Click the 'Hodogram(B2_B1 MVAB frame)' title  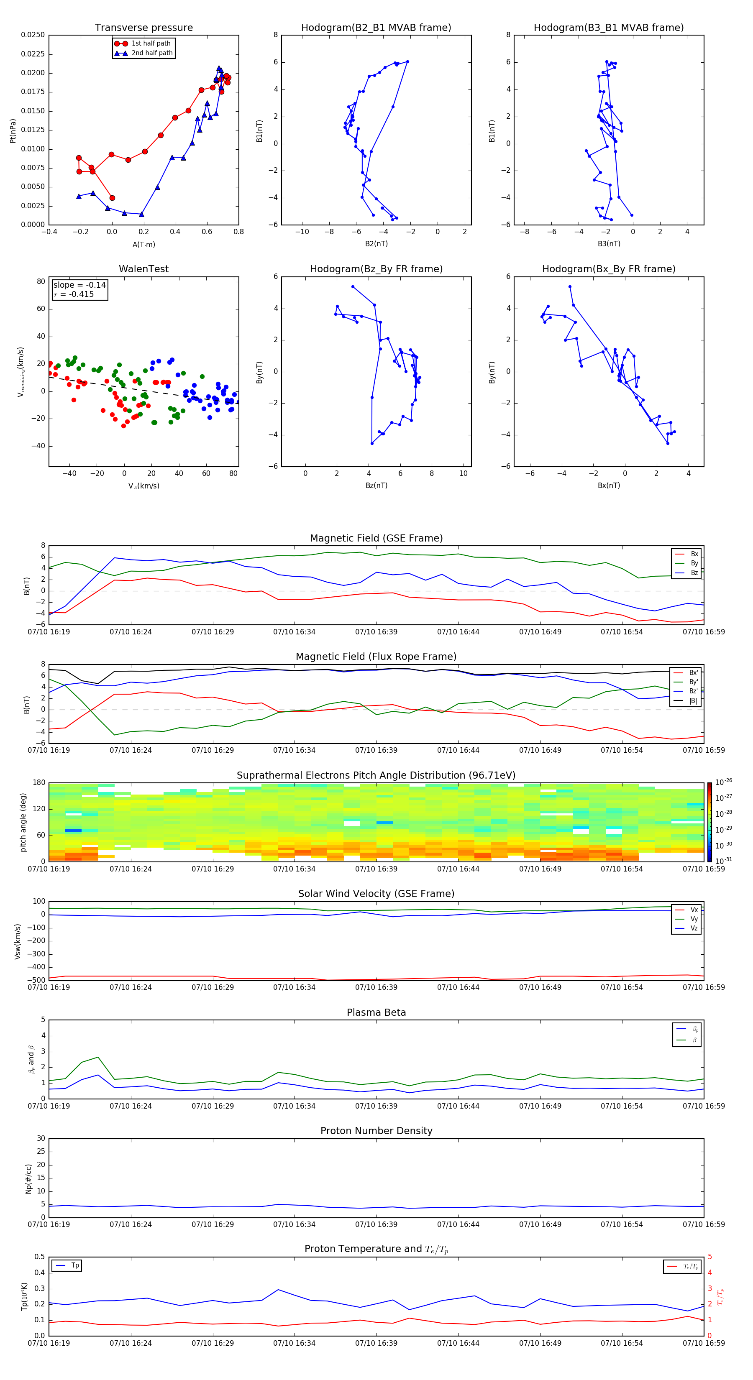(x=376, y=28)
